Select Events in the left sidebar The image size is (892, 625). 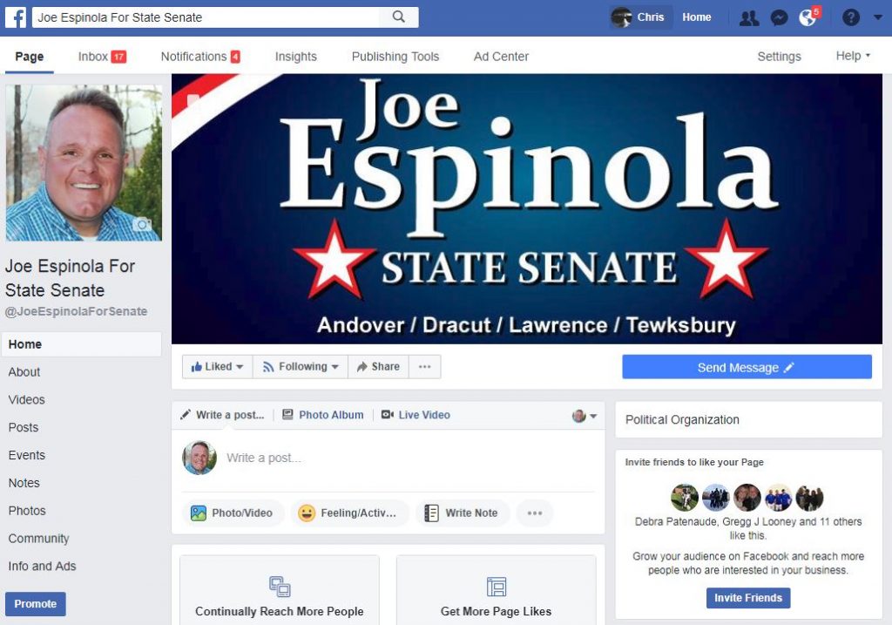coord(27,455)
